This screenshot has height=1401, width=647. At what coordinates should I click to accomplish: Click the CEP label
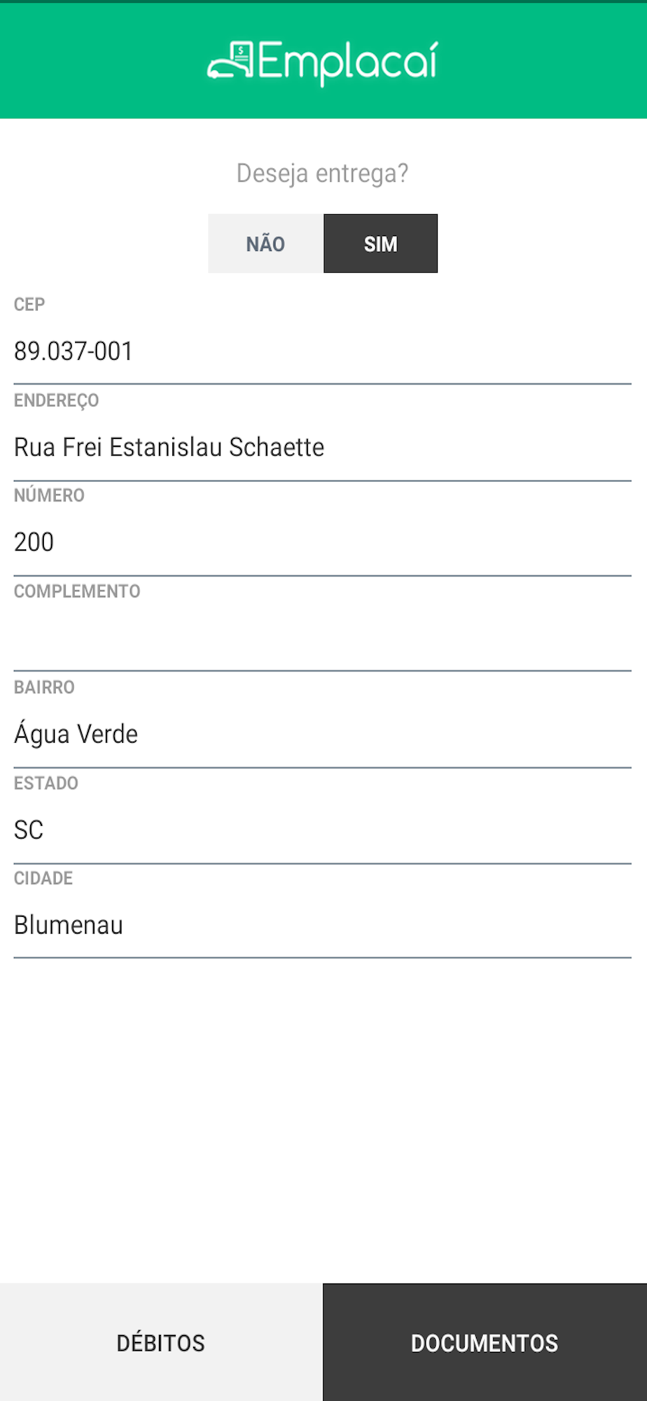(x=29, y=305)
